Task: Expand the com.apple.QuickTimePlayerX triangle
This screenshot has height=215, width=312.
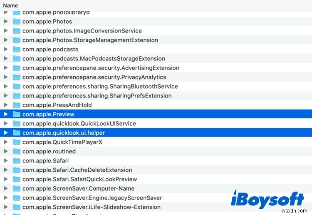Action: click(6, 142)
